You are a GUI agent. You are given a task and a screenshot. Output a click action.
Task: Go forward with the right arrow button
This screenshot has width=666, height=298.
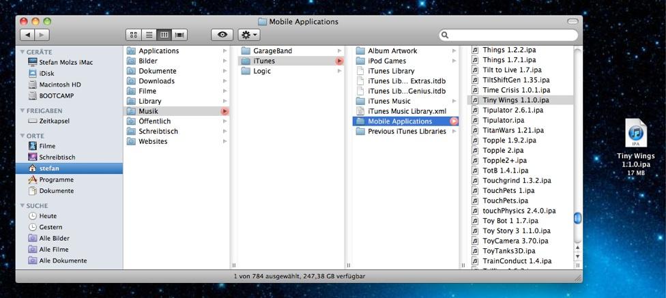coord(42,35)
